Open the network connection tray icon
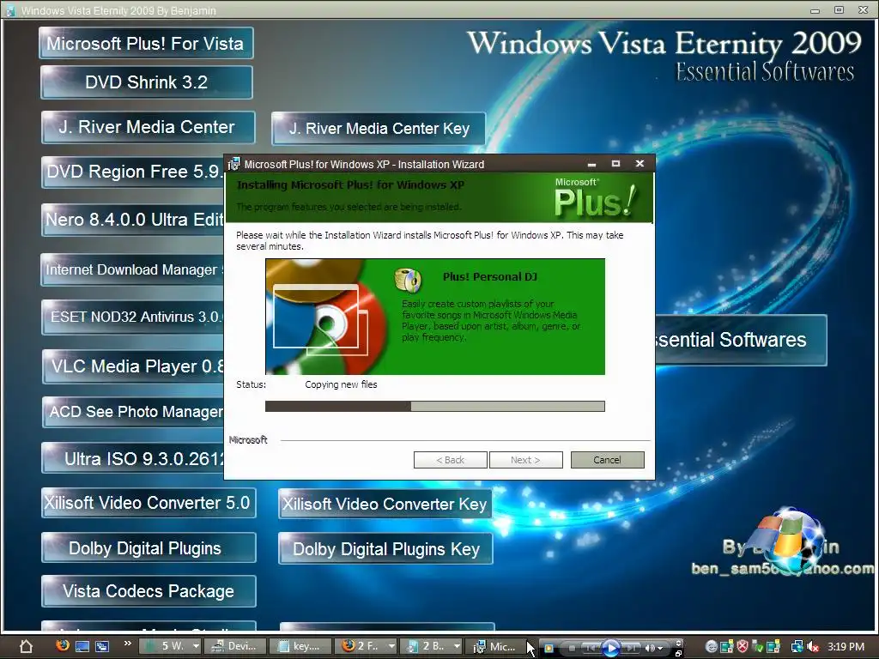The image size is (879, 659). coord(797,647)
